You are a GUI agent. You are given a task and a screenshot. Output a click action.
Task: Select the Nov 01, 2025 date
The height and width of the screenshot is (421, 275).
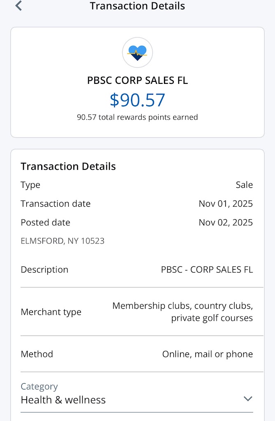tap(226, 204)
